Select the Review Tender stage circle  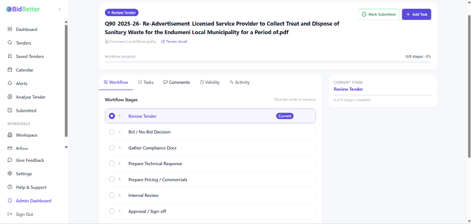click(112, 116)
